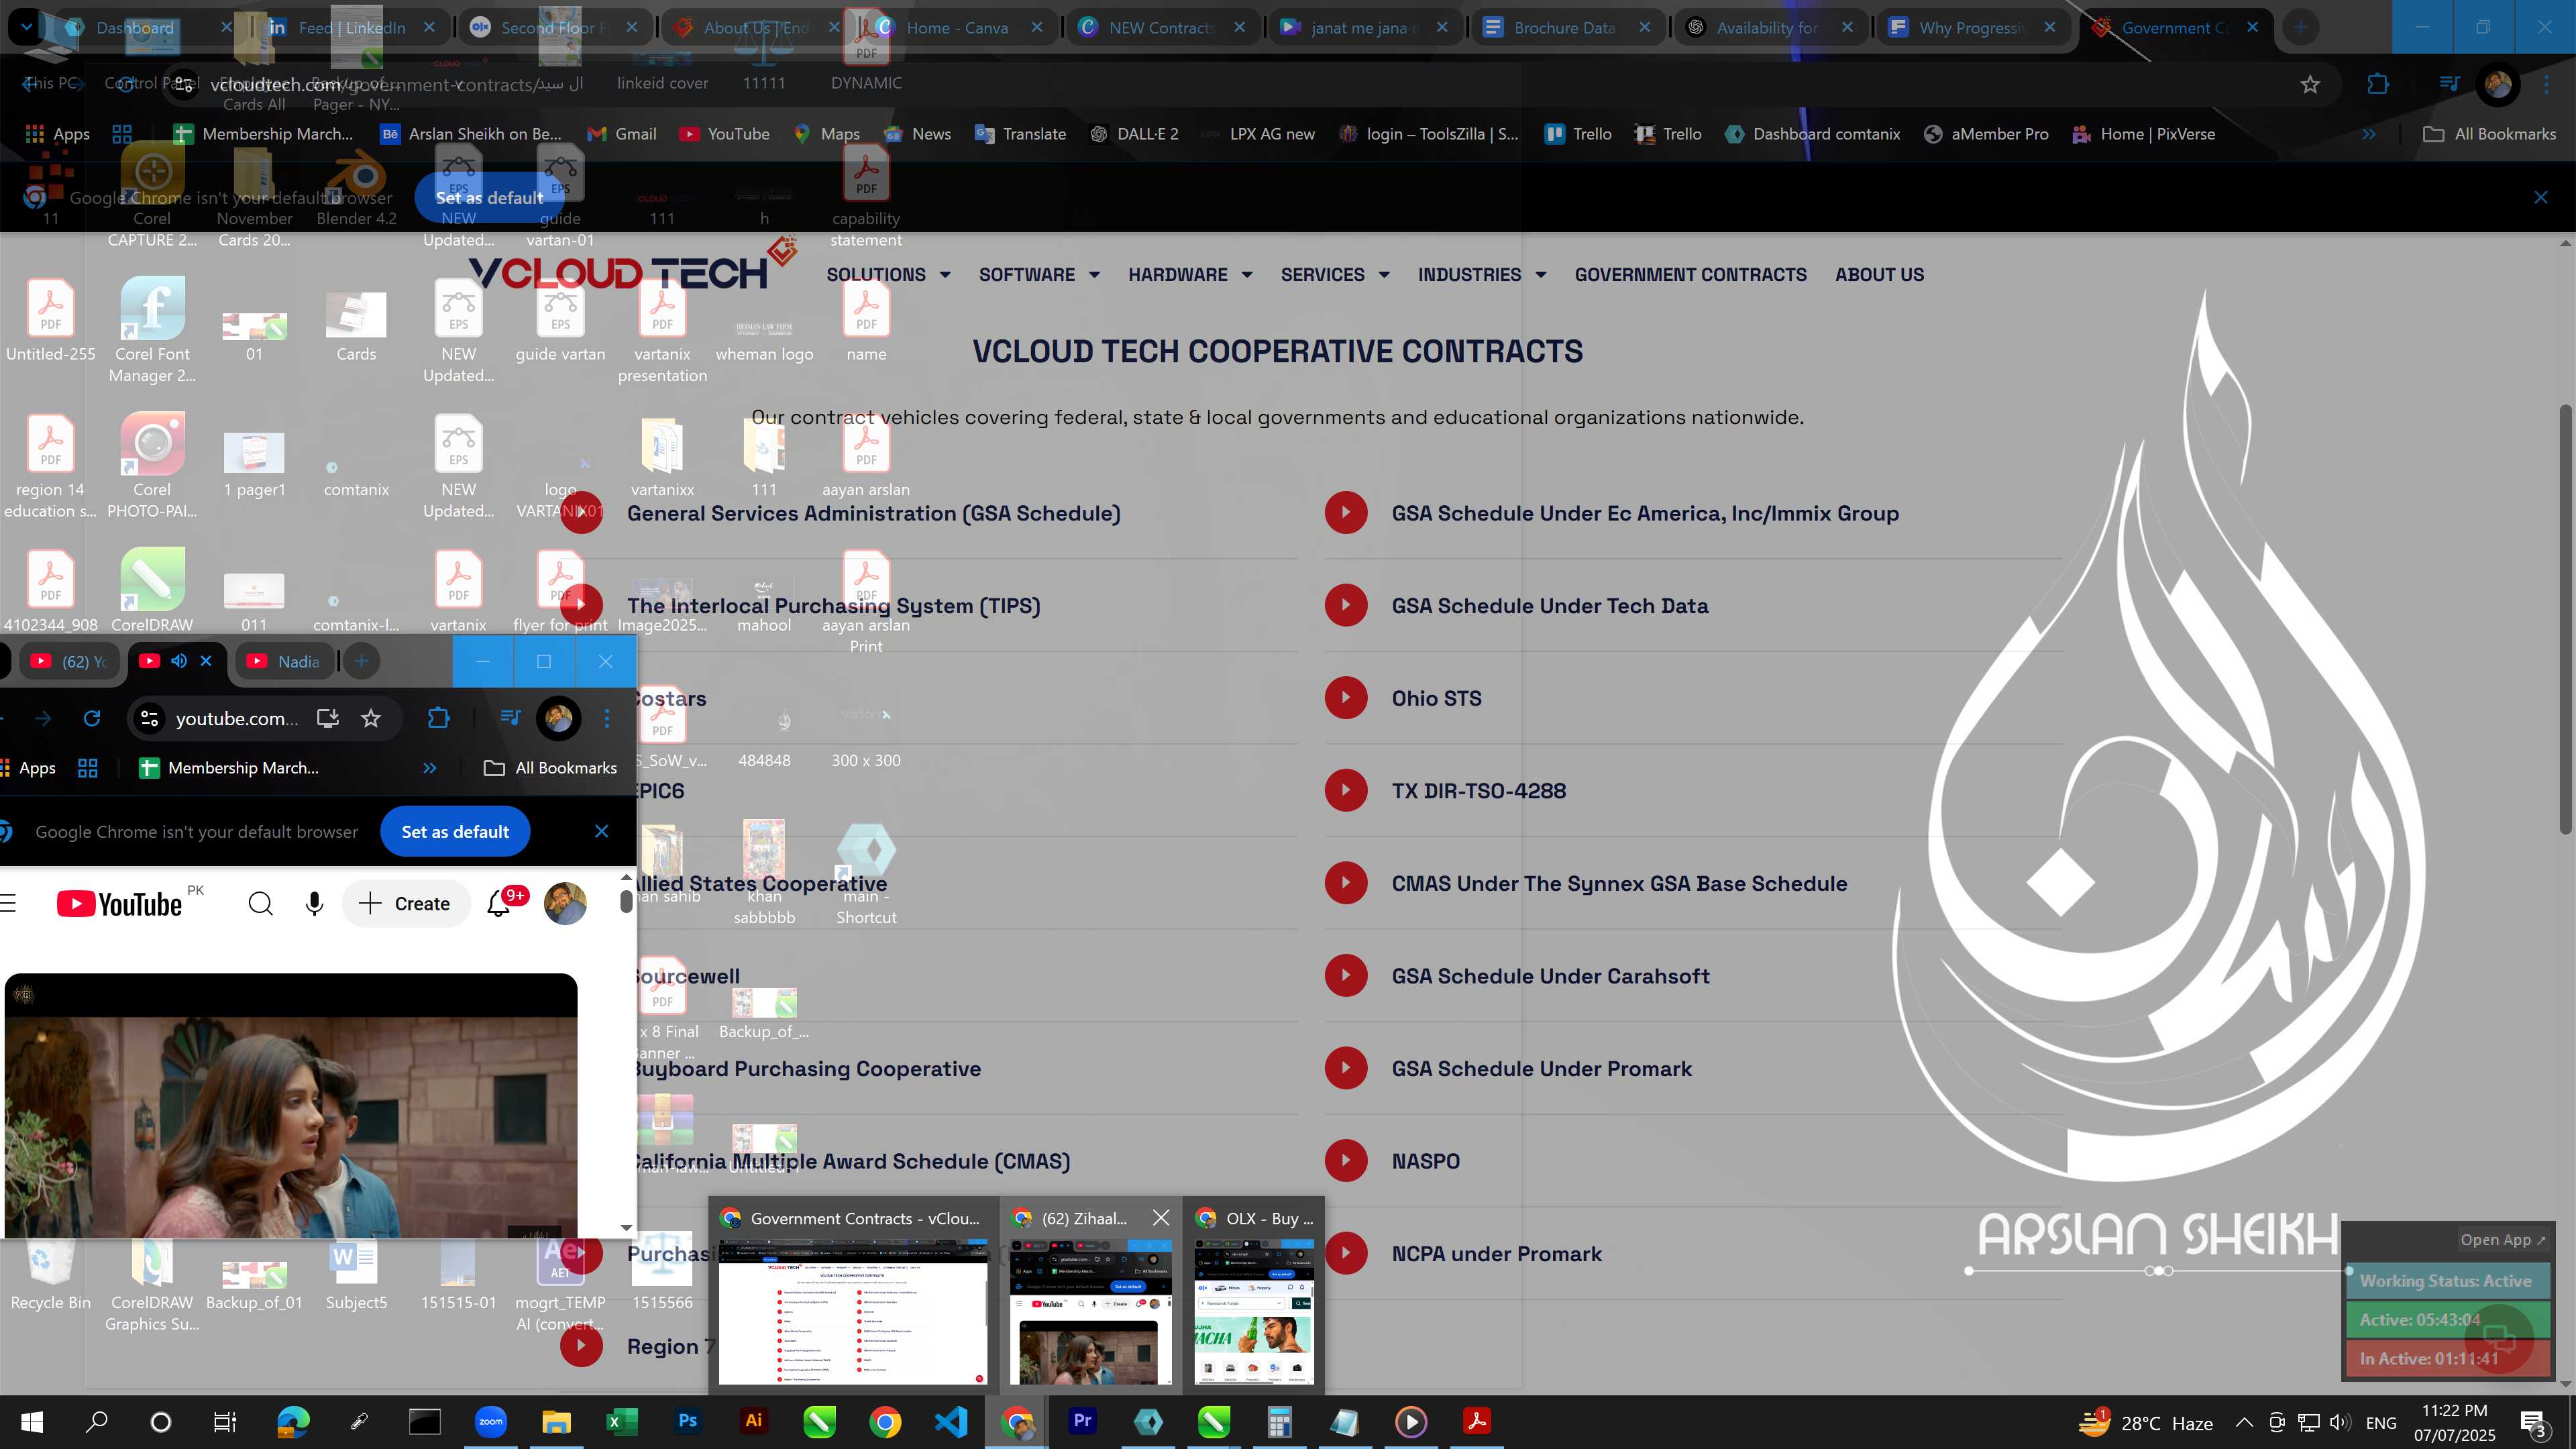Open the tab search chevron beside Dashboard tab
Screen dimensions: 2576x1449
point(26,27)
